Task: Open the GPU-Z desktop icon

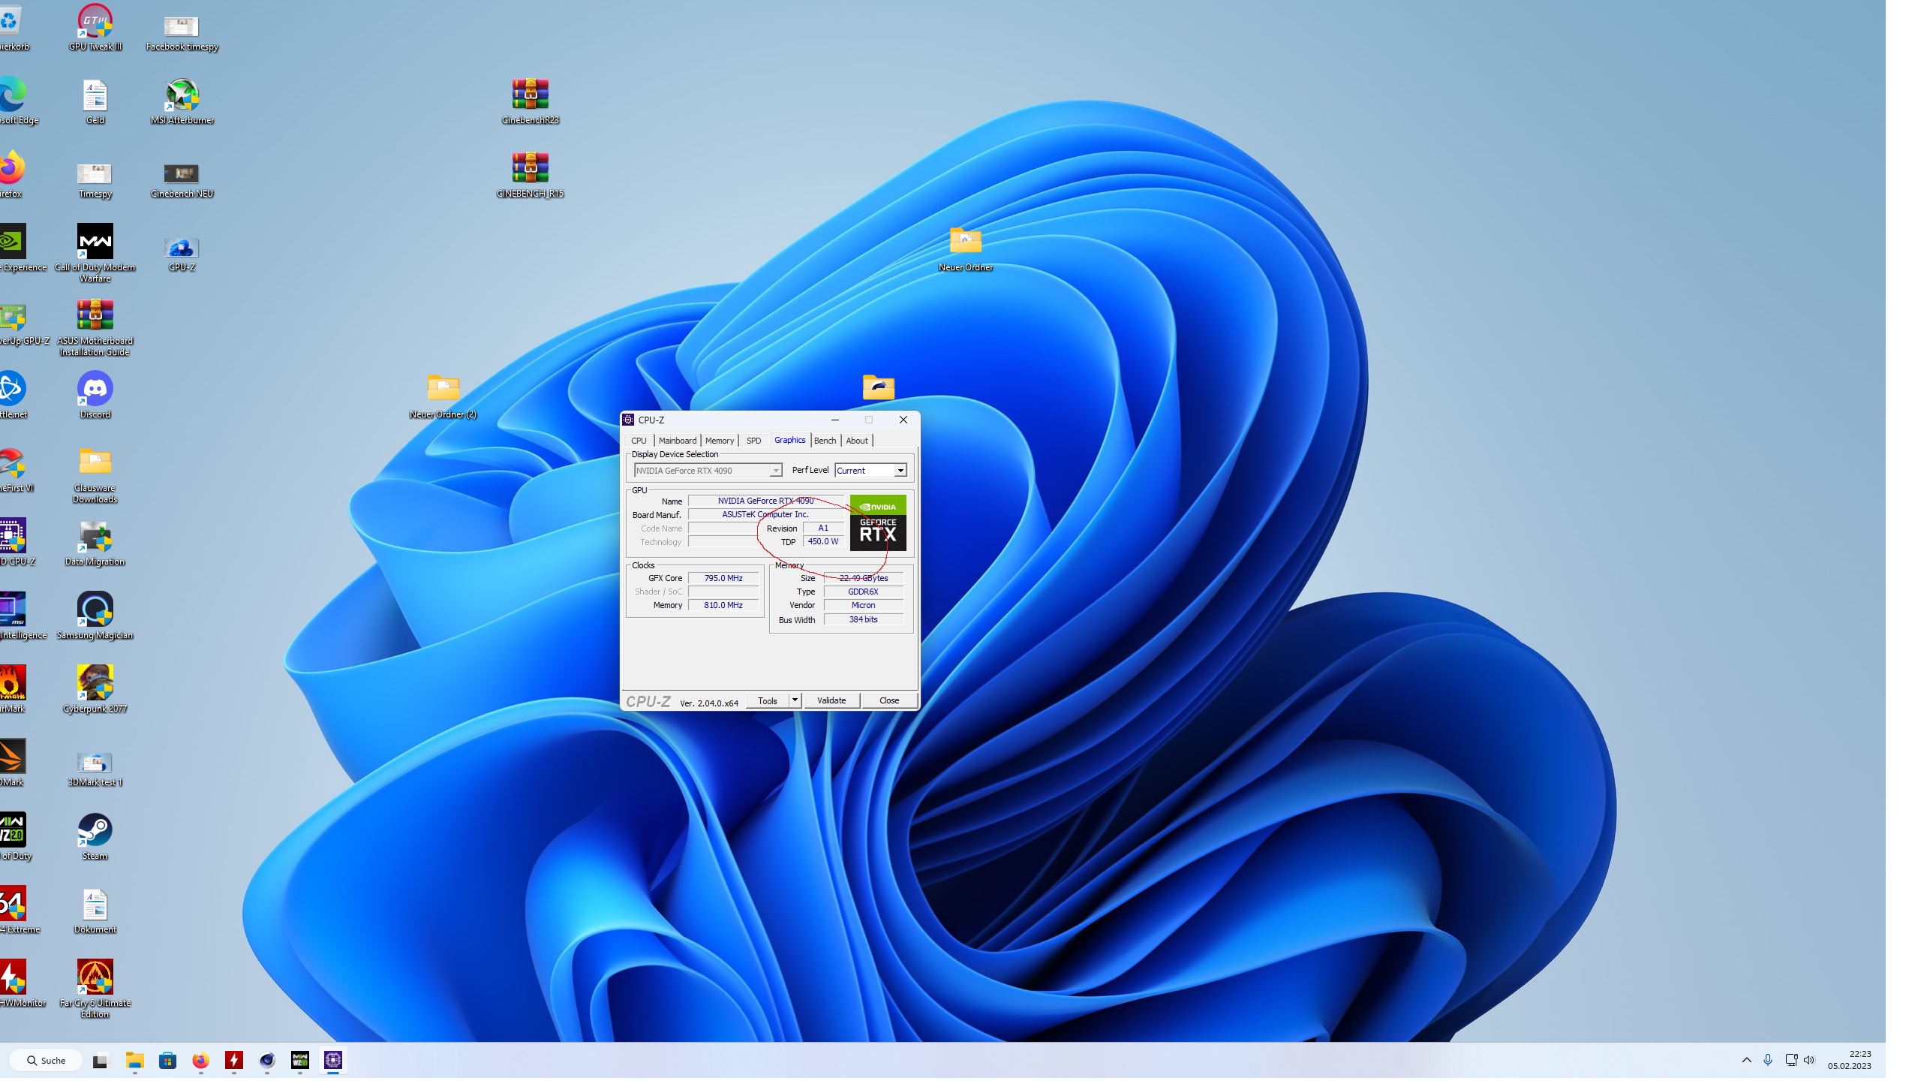Action: click(x=182, y=249)
